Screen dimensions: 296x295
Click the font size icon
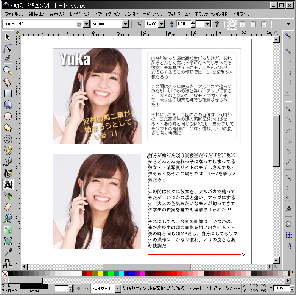(139, 24)
